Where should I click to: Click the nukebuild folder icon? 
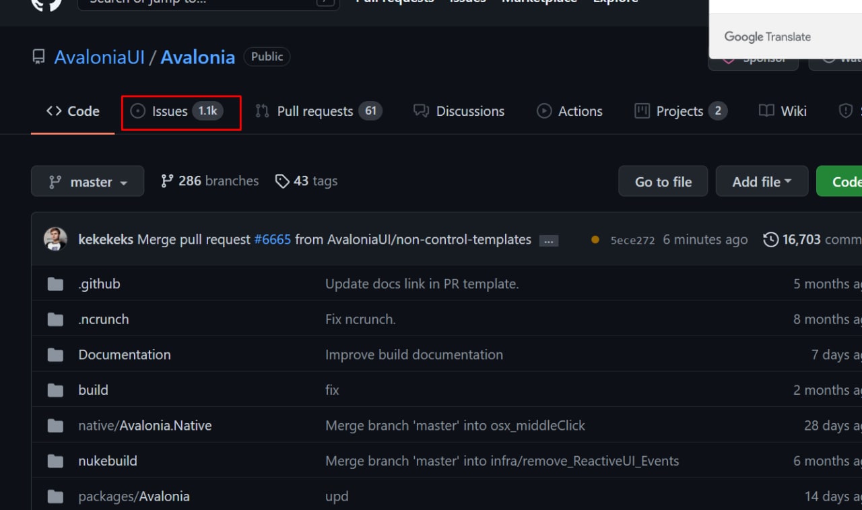[55, 461]
